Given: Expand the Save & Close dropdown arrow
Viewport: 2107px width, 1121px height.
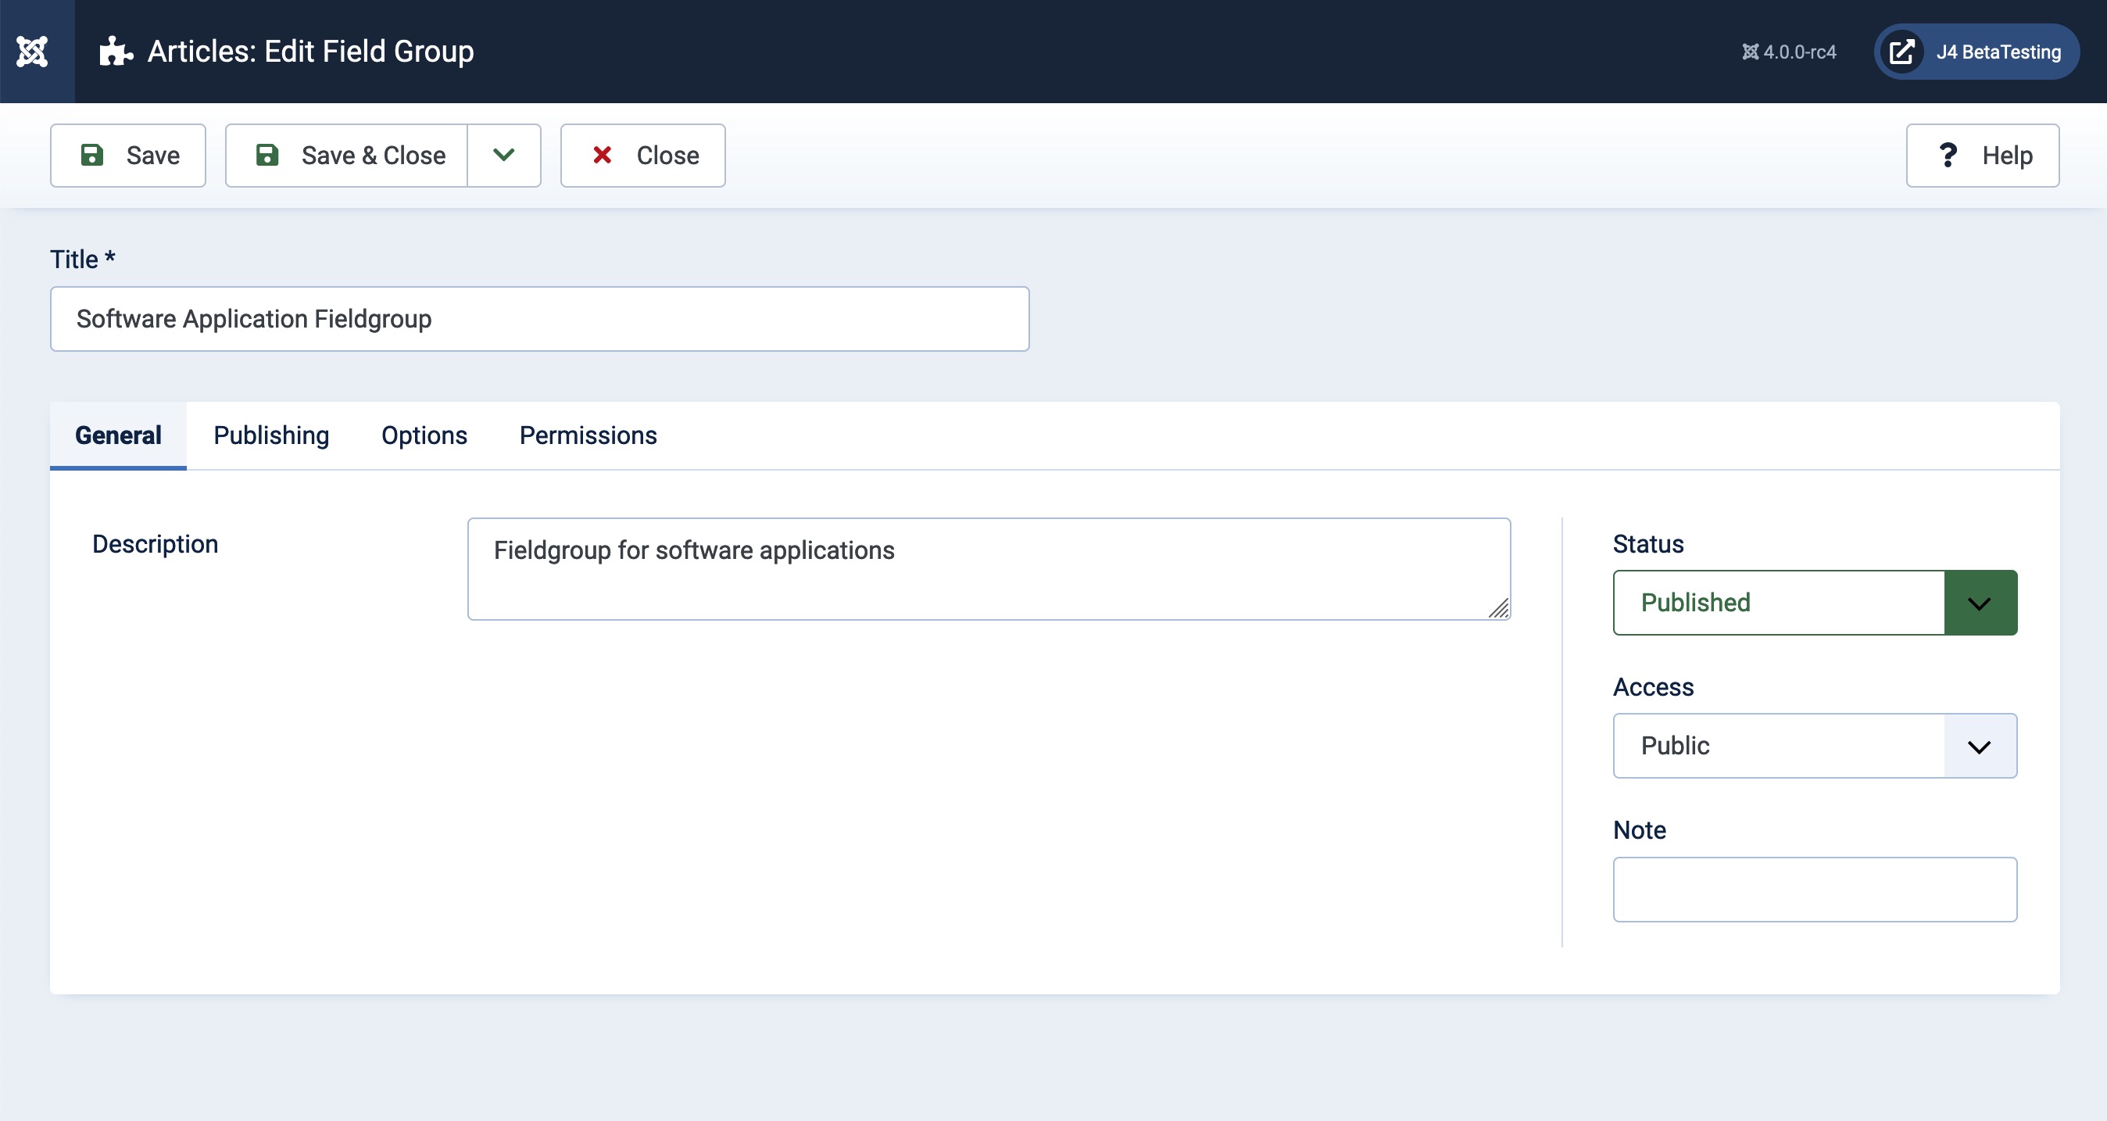Looking at the screenshot, I should [x=504, y=155].
